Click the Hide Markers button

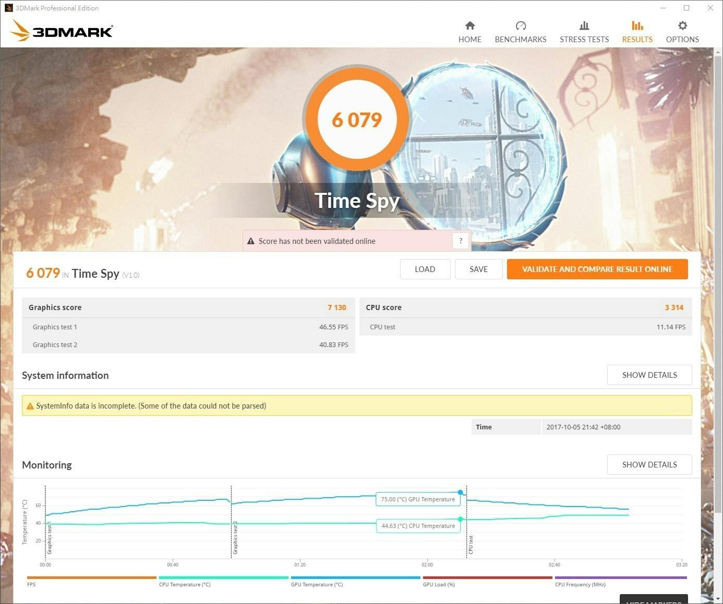[x=654, y=599]
